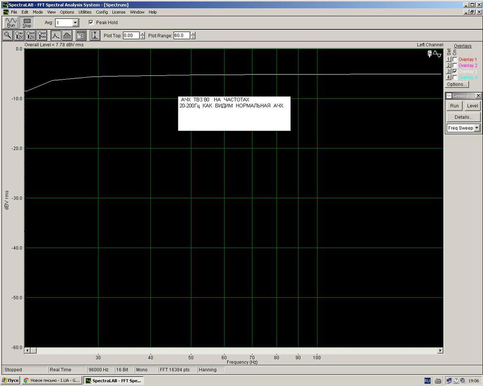Toggle the Peak Hold checkbox

(91, 22)
